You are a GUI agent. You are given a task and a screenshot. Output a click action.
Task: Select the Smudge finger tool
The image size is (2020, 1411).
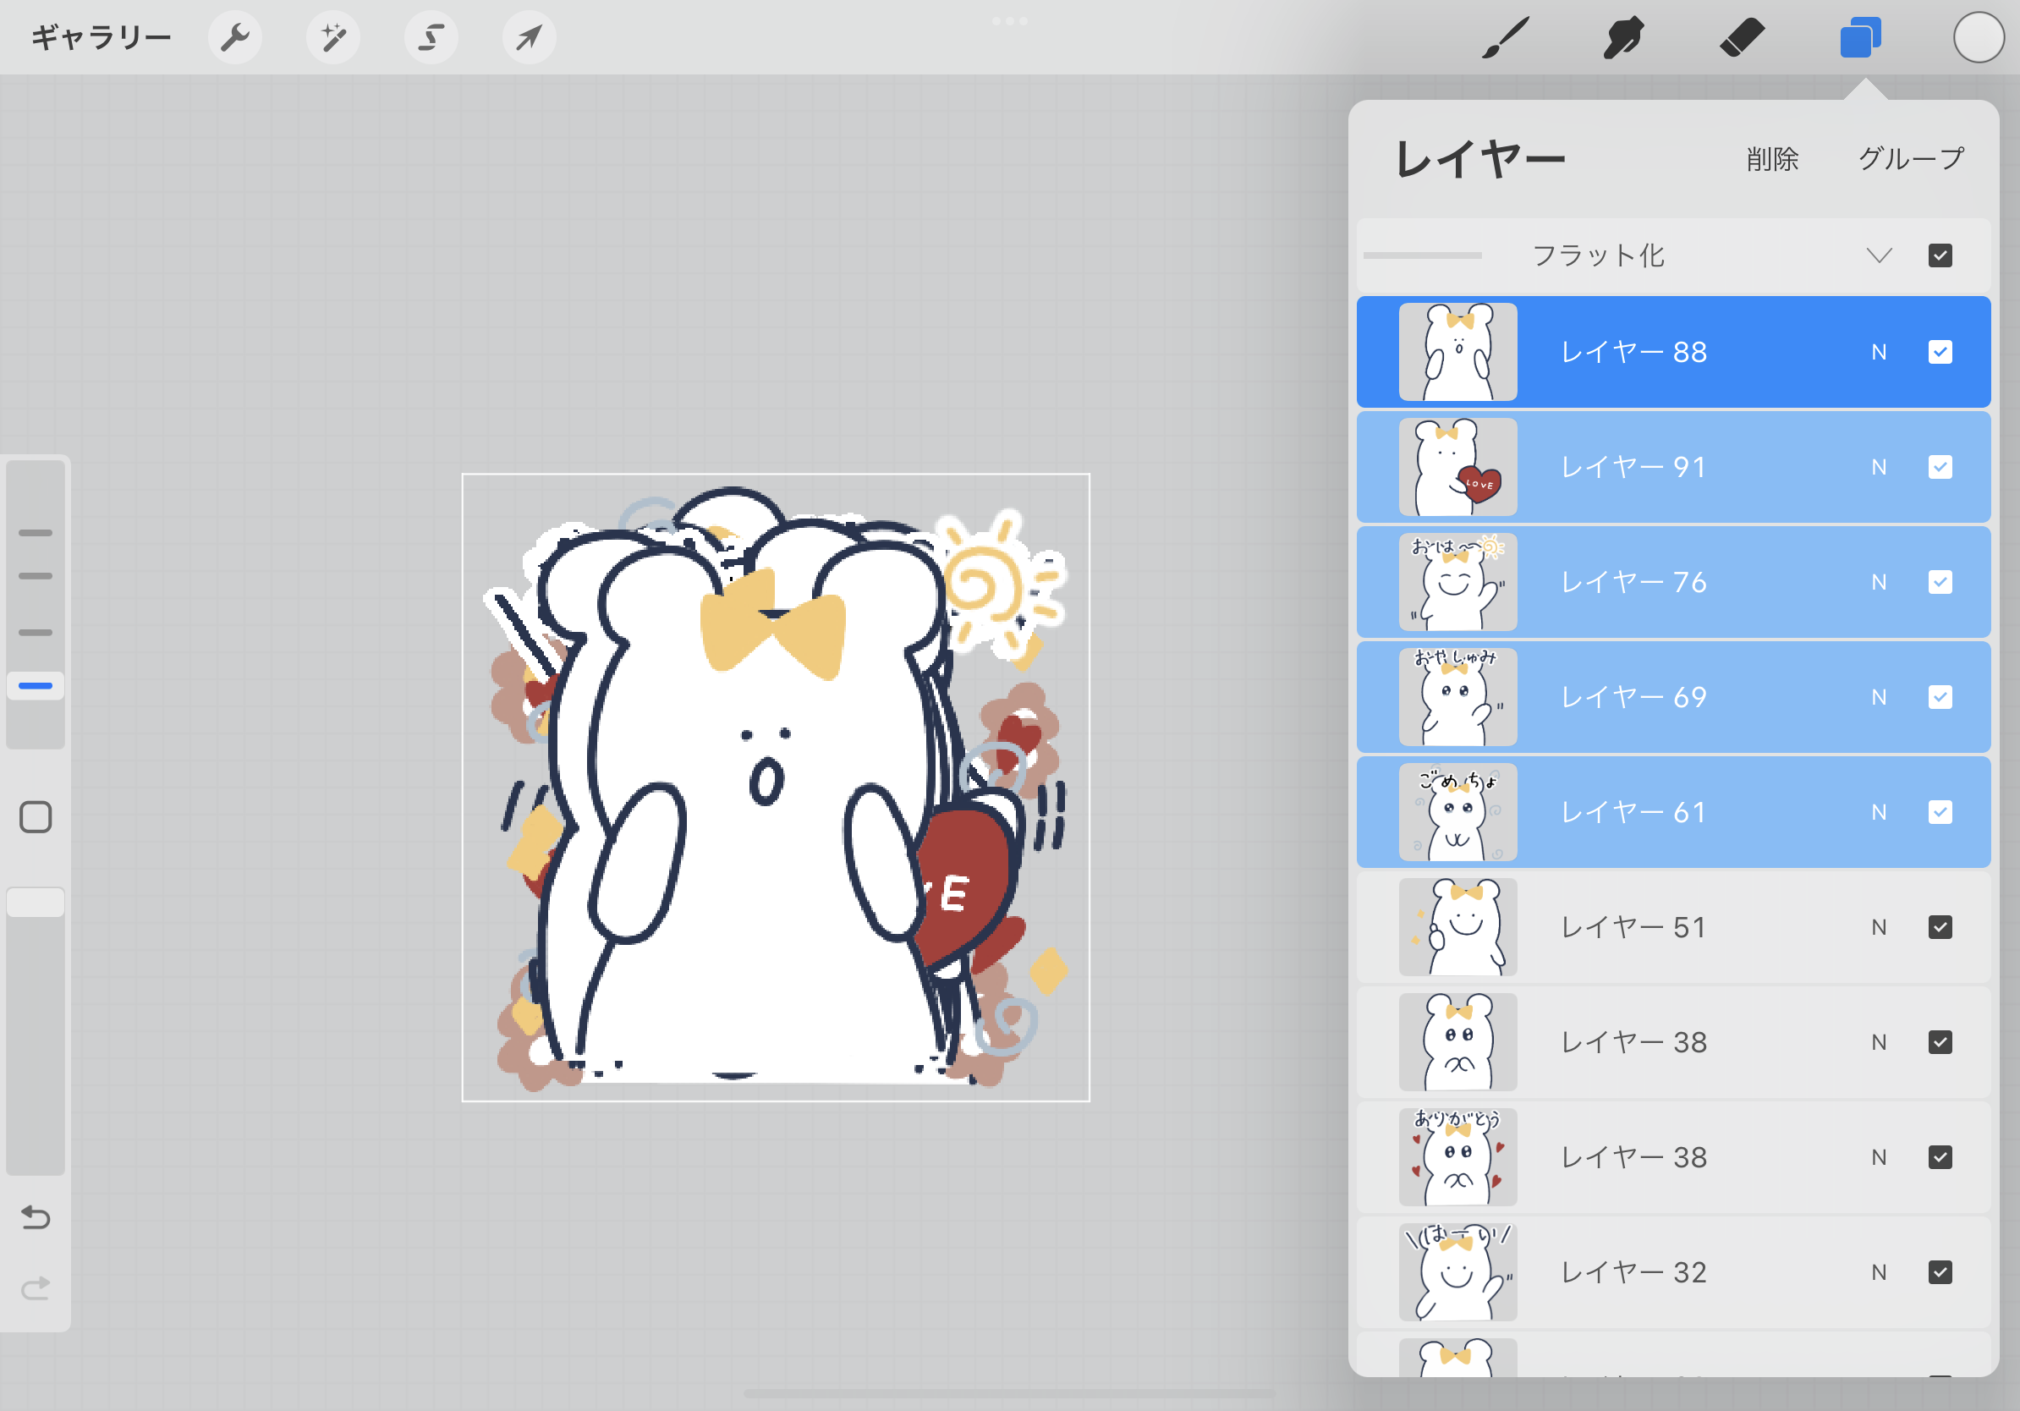tap(1623, 38)
